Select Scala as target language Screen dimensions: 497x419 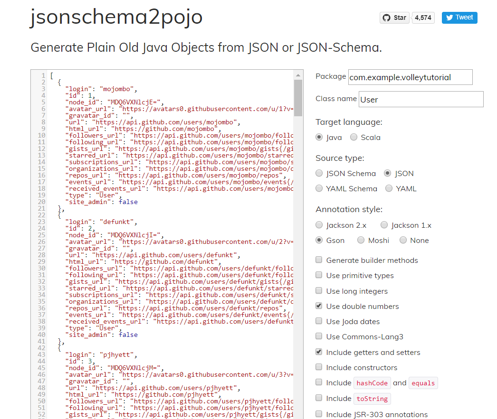pyautogui.click(x=354, y=137)
